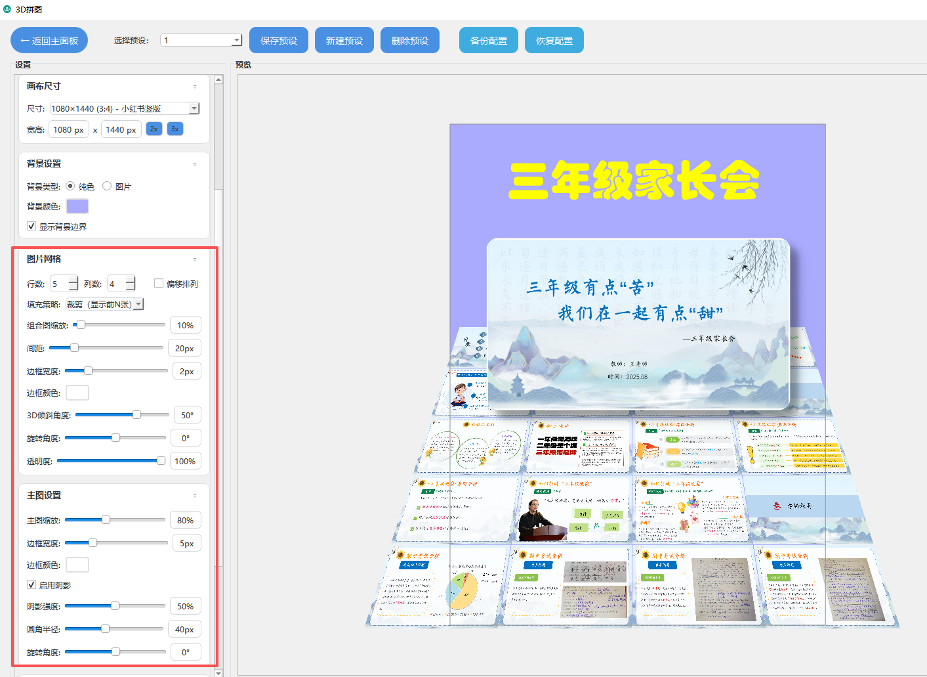Click the grid 边框颜色 border color swatch
927x677 pixels.
[x=77, y=392]
